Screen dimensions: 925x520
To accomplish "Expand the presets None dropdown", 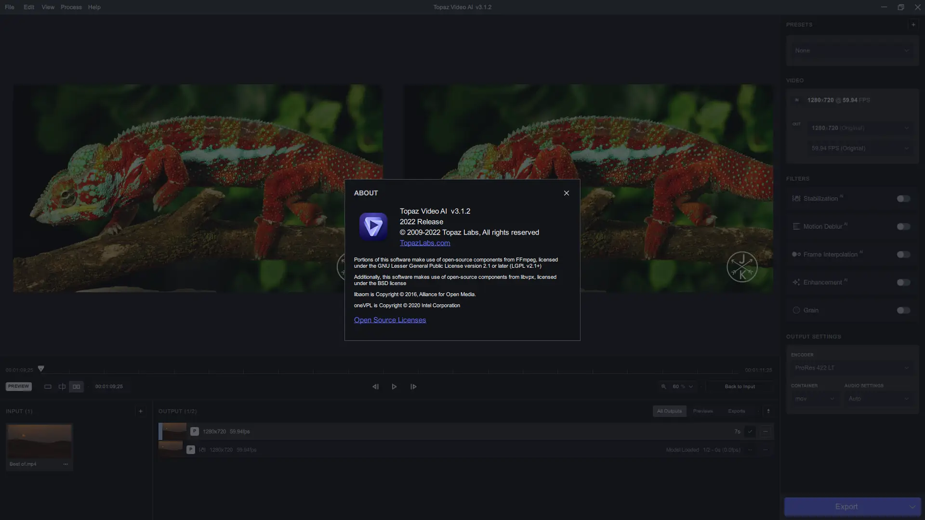I will 852,51.
